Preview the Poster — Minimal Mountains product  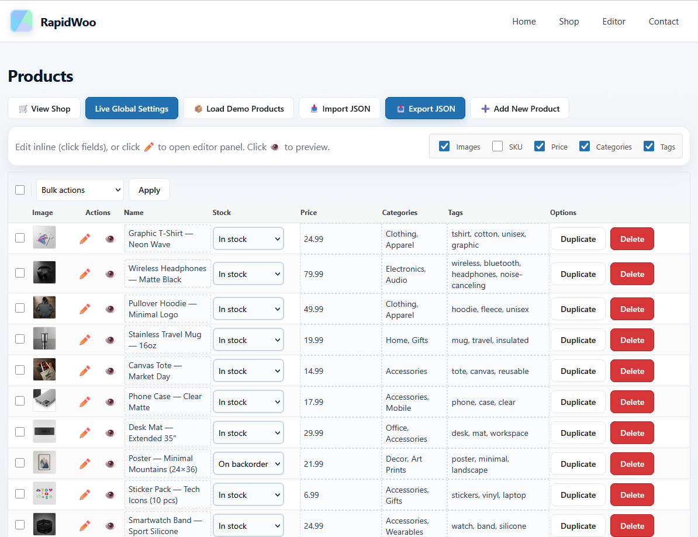coord(110,463)
